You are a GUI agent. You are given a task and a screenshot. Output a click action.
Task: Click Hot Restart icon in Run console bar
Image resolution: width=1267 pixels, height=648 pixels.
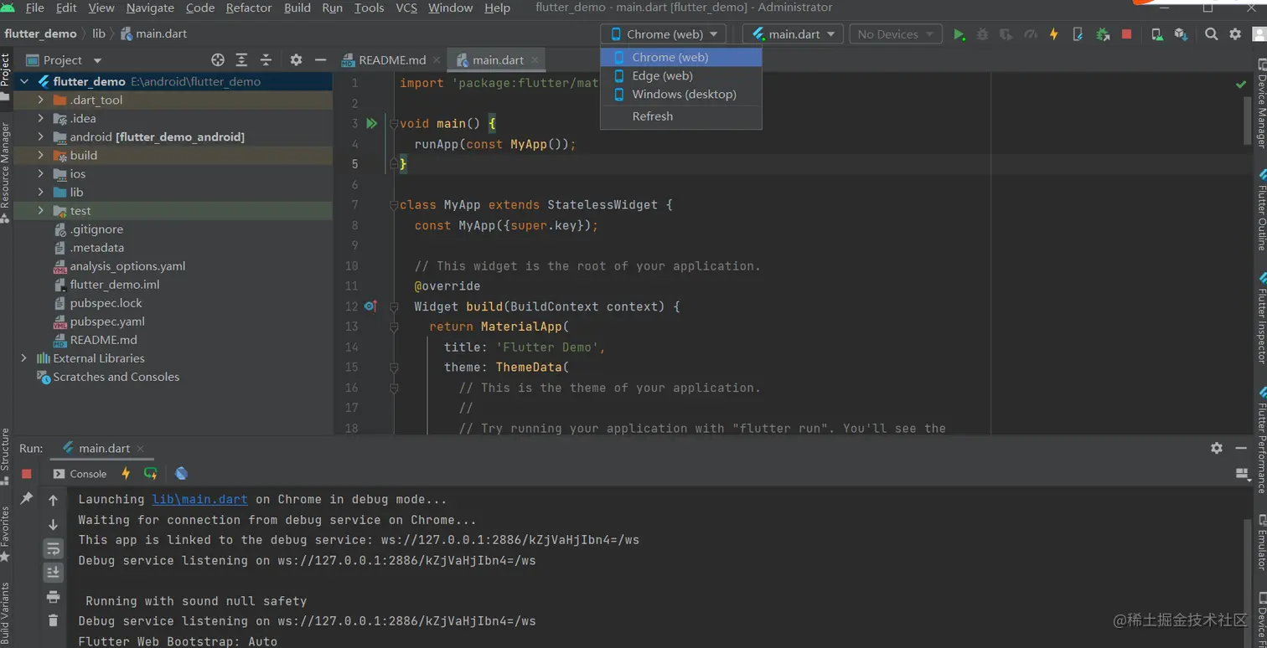(x=151, y=473)
